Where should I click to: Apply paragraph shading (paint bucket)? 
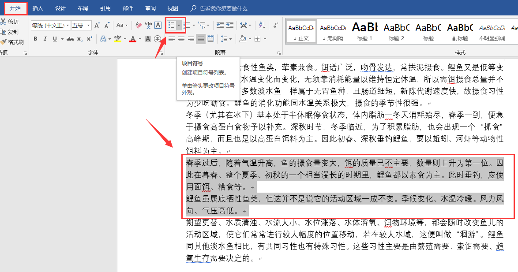click(x=243, y=39)
